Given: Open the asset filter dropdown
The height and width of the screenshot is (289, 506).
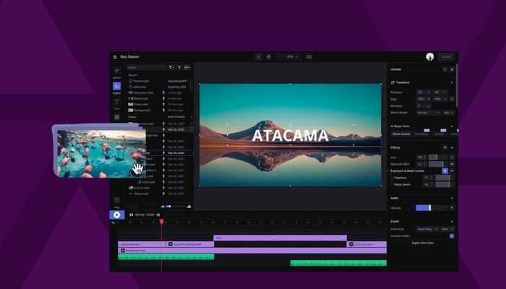Looking at the screenshot, I should coord(171,67).
